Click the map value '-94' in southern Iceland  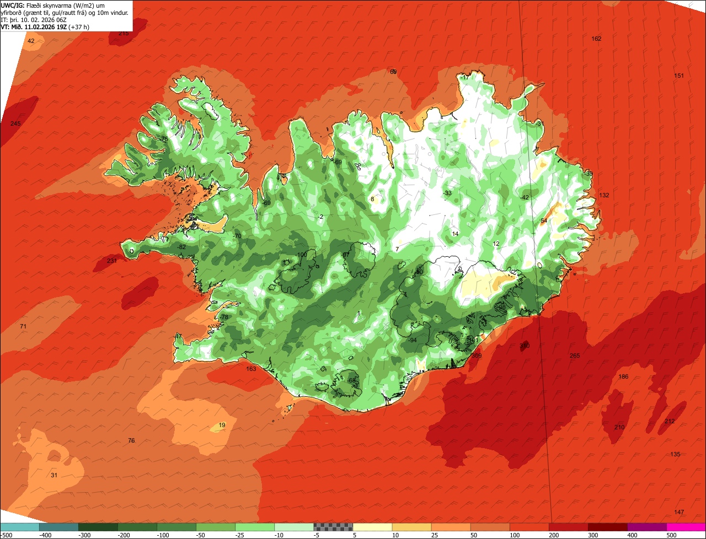tap(412, 340)
